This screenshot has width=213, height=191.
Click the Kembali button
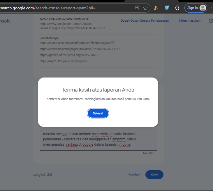coord(134,175)
